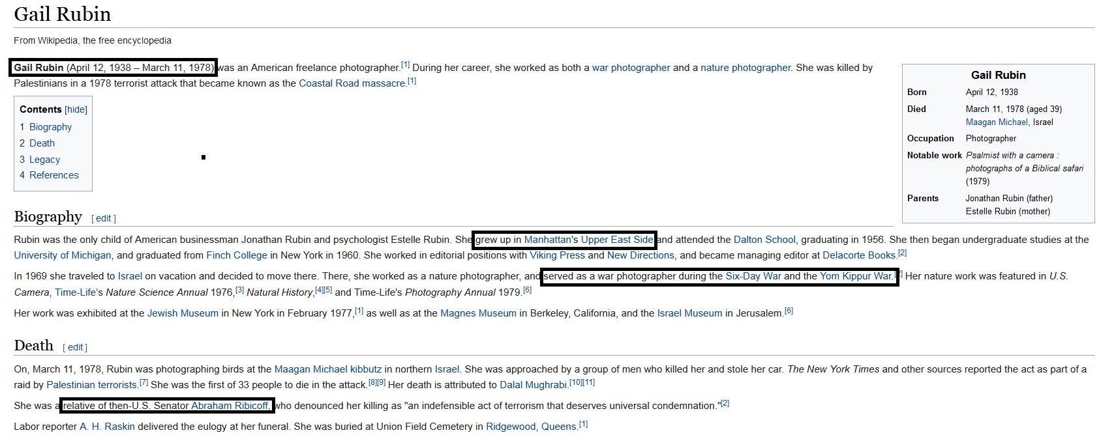Follow the Delacorte Books link

tap(859, 255)
